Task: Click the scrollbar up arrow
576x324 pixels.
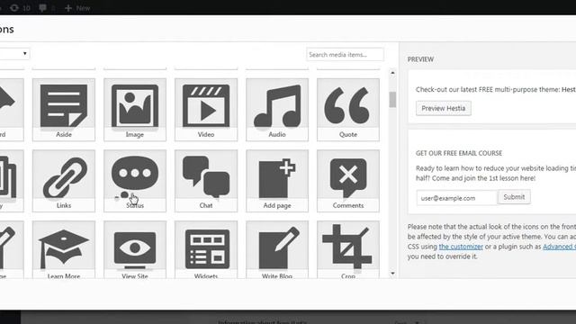Action: (392, 73)
